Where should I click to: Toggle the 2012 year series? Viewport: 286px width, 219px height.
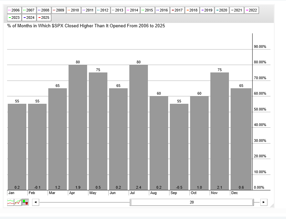103,10
